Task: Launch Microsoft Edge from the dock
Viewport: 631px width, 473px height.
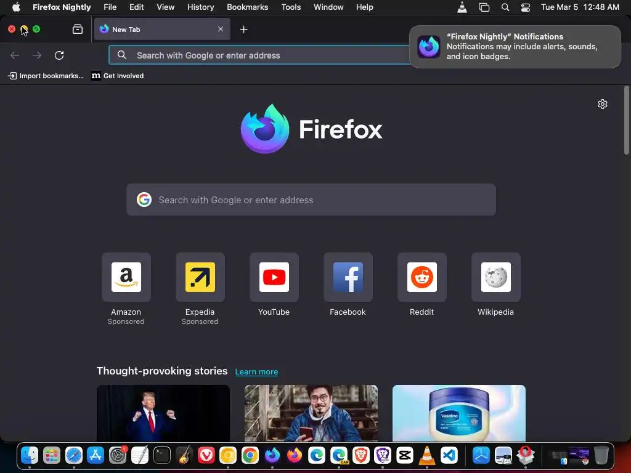Action: pos(316,455)
